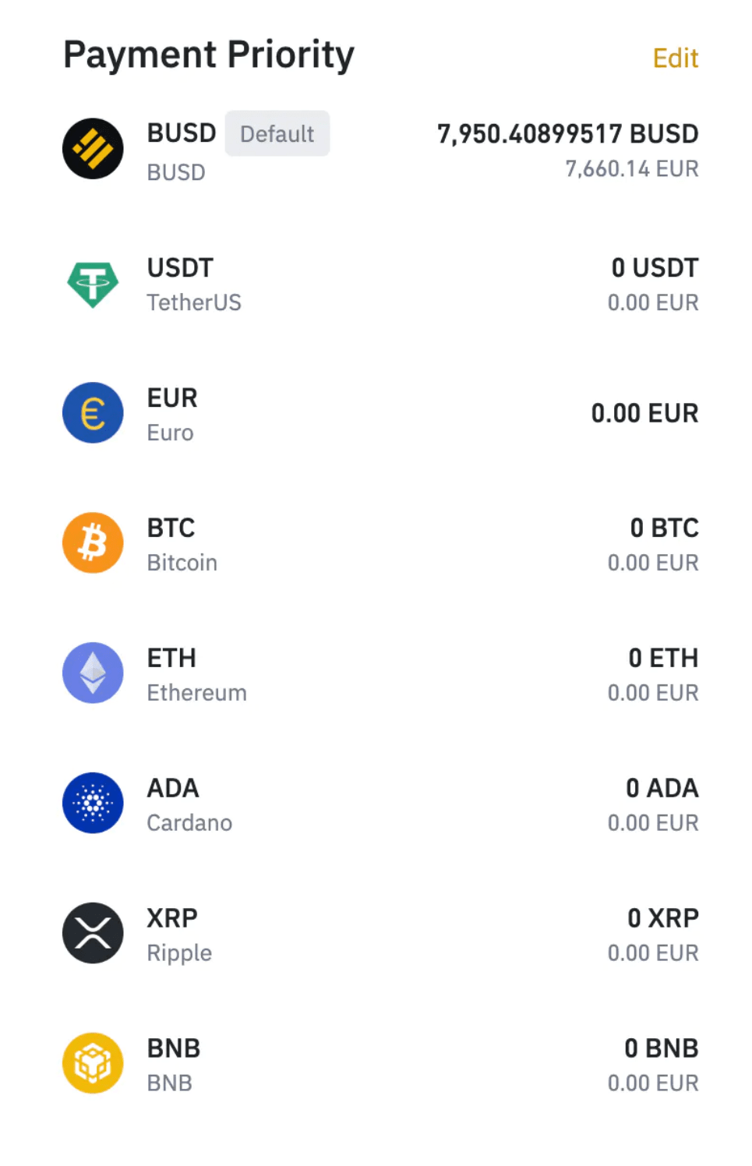Click the 7,660.14 EUR converted value

tap(631, 169)
